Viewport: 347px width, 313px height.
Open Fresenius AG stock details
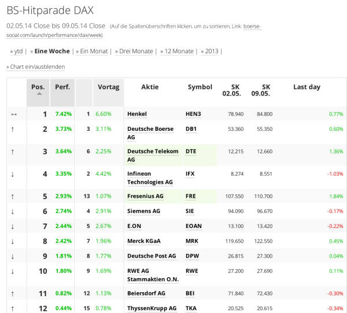tap(145, 196)
